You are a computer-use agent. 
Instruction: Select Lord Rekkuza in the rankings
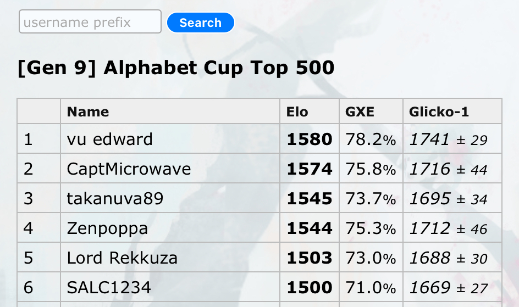click(x=122, y=258)
